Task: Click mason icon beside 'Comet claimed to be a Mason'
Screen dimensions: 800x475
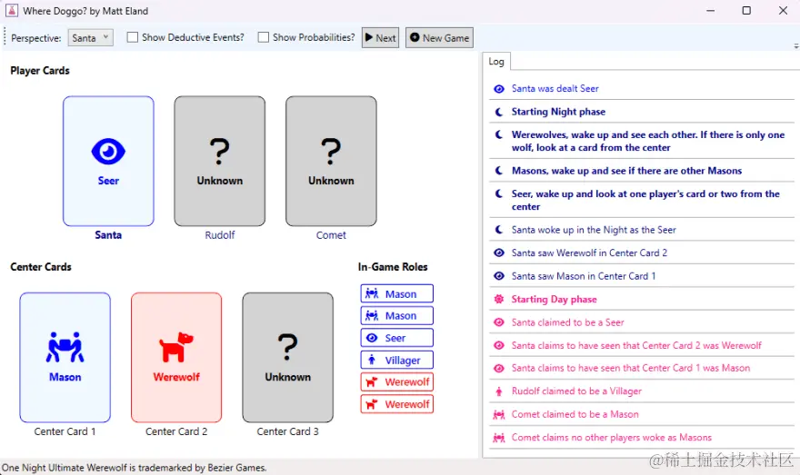Action: (x=499, y=414)
